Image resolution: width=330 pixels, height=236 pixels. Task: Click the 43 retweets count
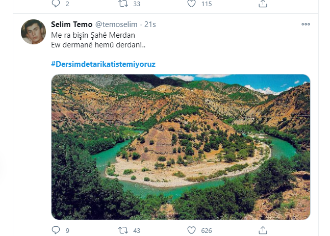136,230
